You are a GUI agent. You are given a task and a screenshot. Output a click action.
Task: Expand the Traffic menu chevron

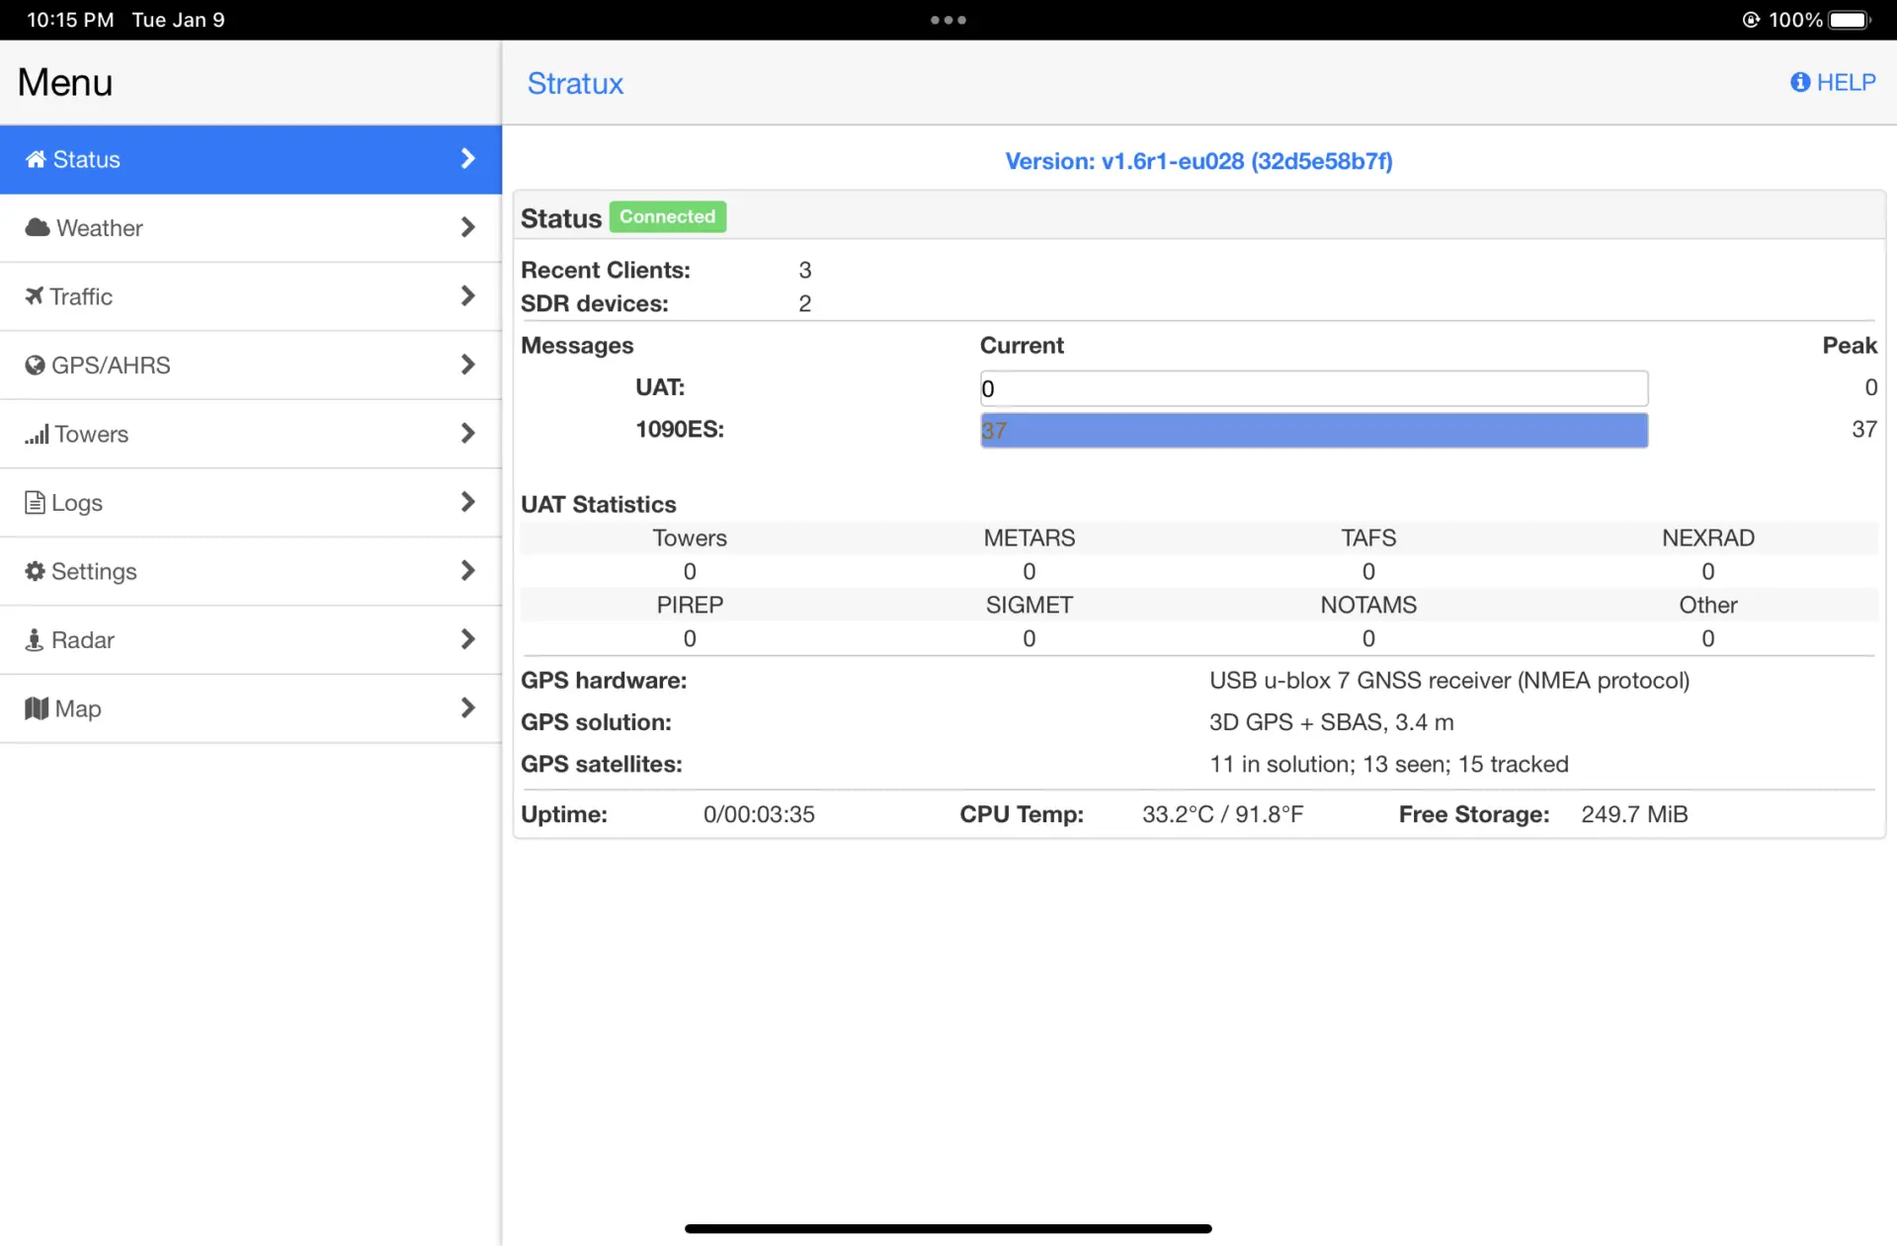[467, 295]
